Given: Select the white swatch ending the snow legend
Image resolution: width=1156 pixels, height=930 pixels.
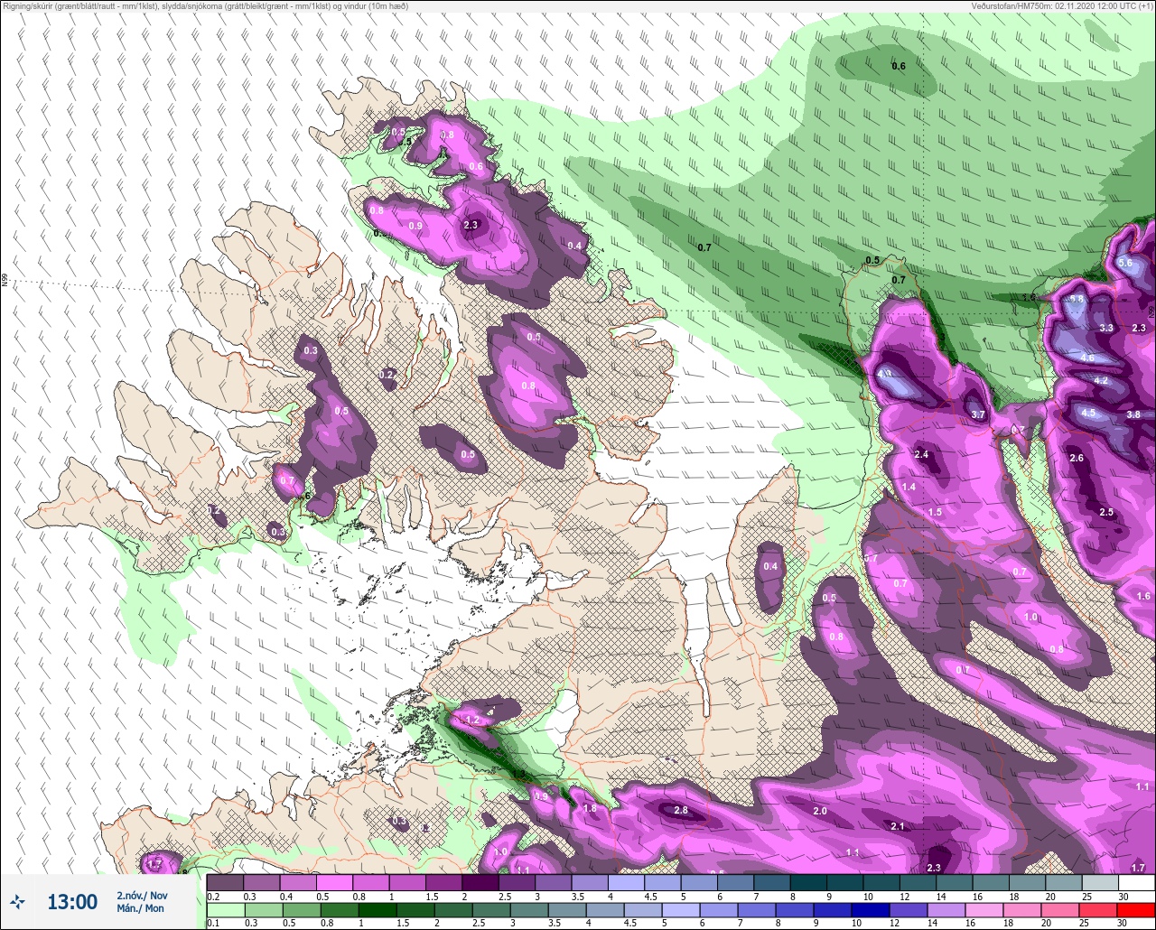Looking at the screenshot, I should pyautogui.click(x=1135, y=882).
